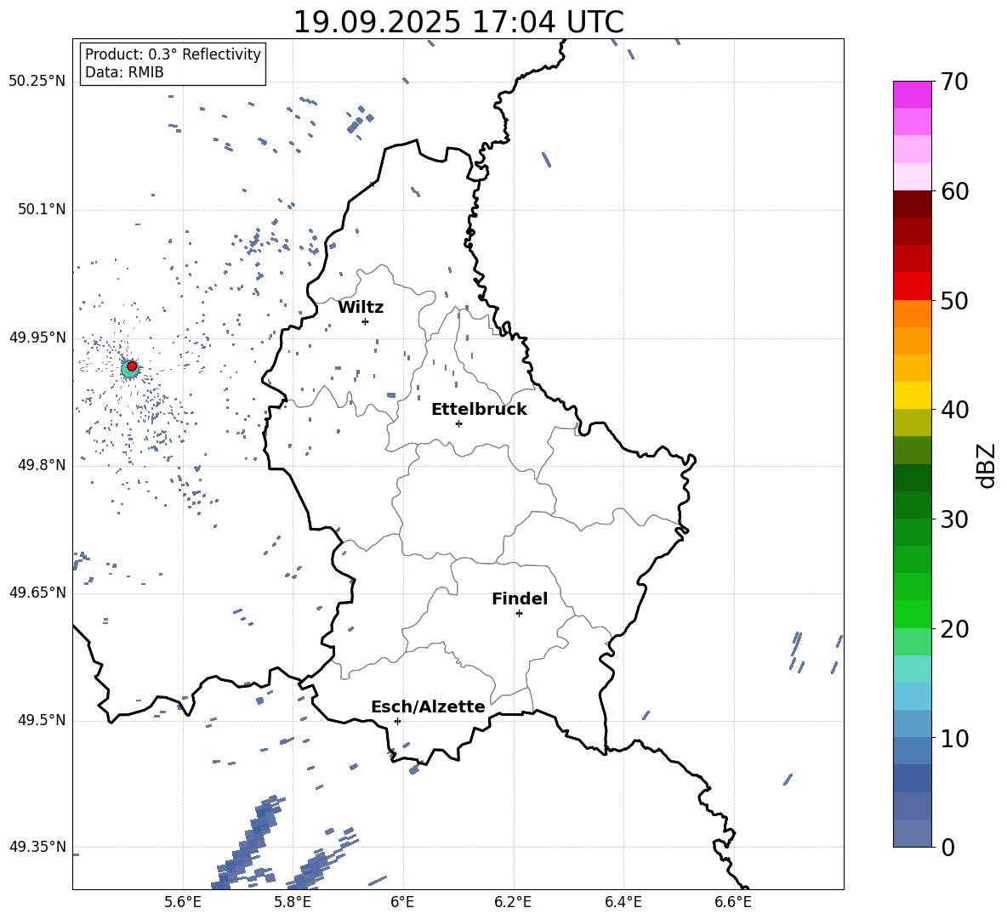1007x919 pixels.
Task: Select the Findel city label
Action: coord(520,598)
